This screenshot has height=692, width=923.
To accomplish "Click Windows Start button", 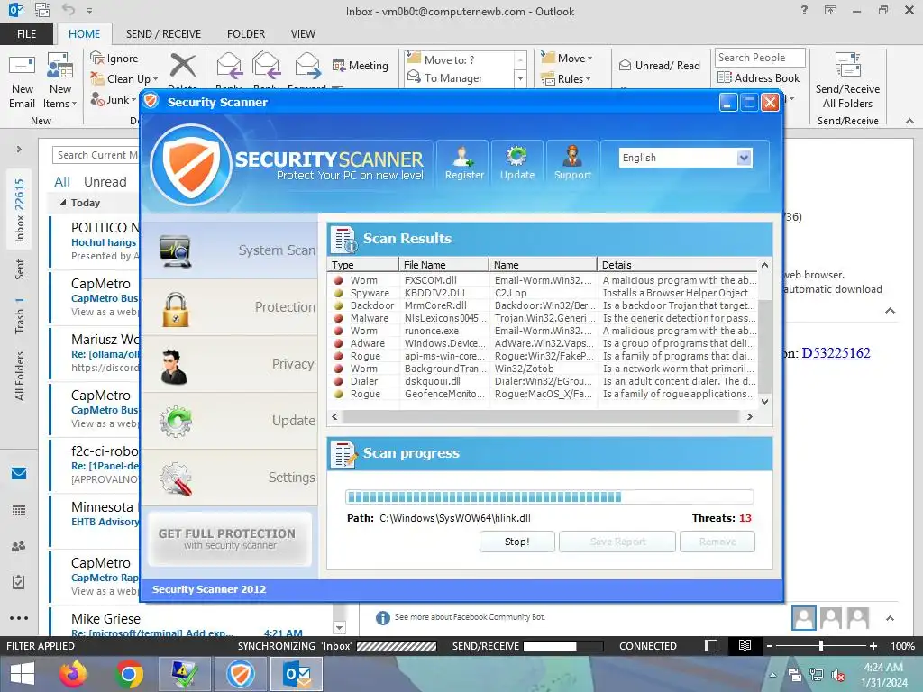I will point(22,674).
